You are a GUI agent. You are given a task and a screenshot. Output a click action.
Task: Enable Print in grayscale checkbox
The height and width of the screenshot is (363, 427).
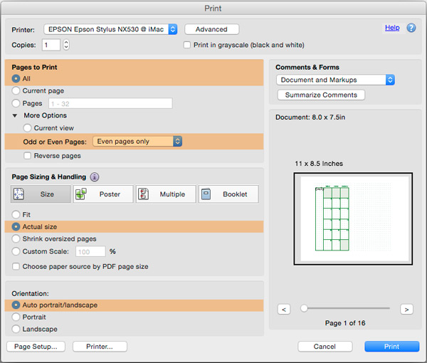[x=186, y=45]
